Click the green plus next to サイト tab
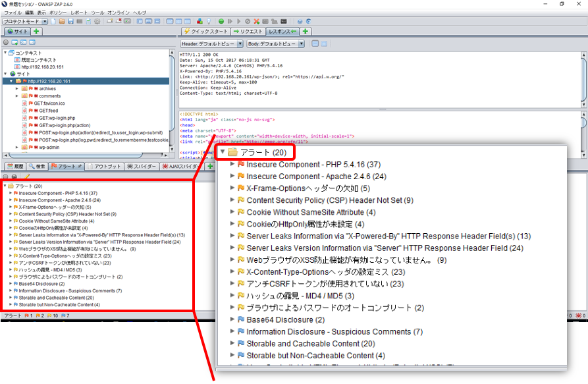Image resolution: width=588 pixels, height=384 pixels. 36,32
